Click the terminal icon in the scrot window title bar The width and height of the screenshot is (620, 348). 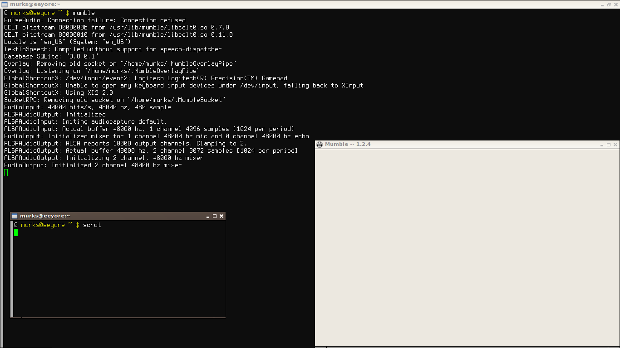tap(15, 216)
